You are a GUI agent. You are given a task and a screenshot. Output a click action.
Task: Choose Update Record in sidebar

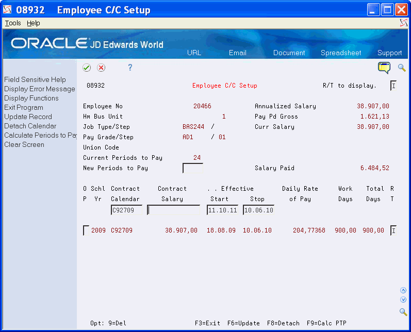[28, 117]
